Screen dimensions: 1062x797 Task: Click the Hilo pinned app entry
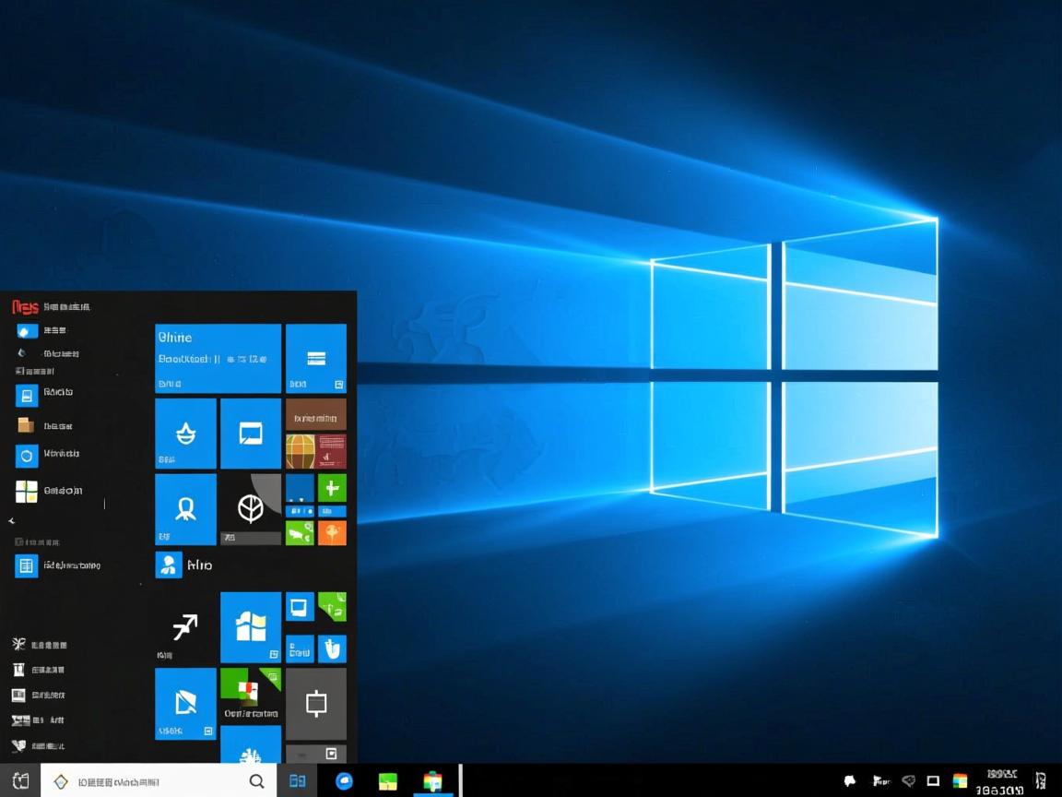click(x=184, y=565)
